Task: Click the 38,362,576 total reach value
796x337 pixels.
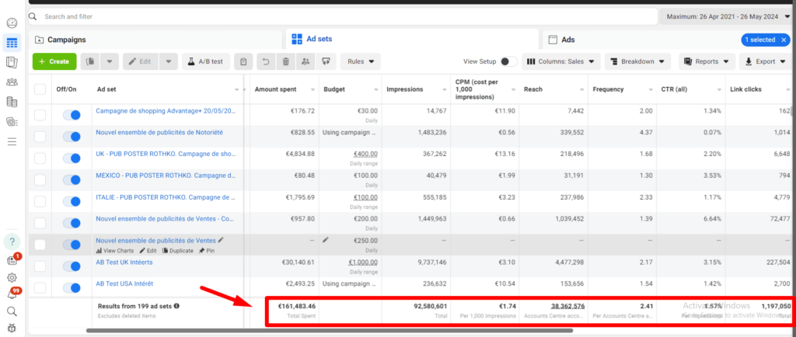Action: pos(567,306)
